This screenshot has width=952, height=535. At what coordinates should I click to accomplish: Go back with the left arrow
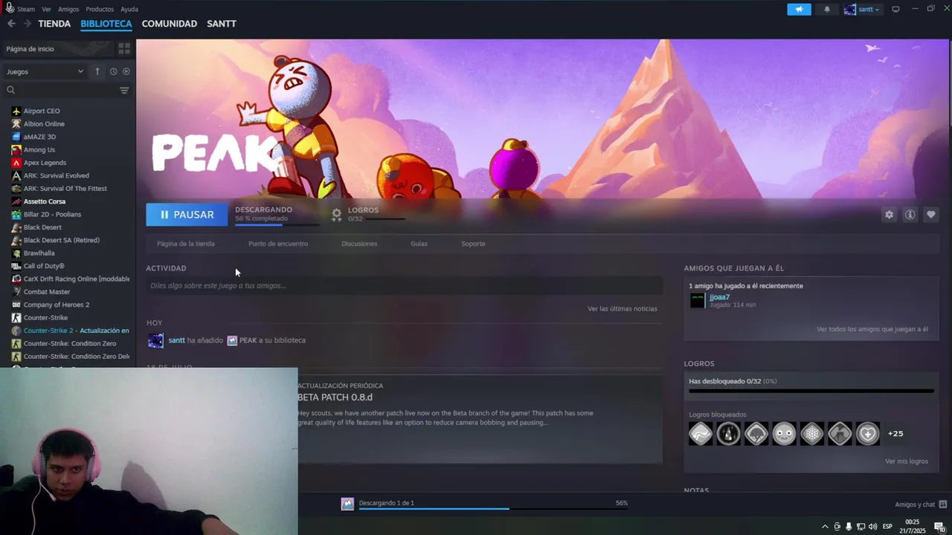11,24
